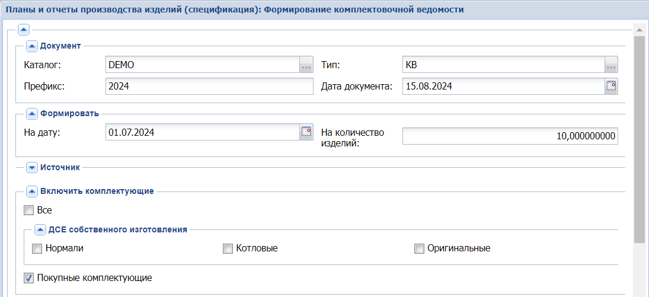Expand the Источник section
This screenshot has height=297, width=649.
tap(32, 168)
